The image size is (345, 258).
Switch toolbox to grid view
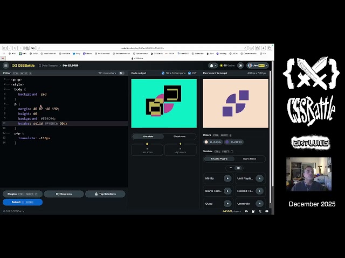point(238,168)
